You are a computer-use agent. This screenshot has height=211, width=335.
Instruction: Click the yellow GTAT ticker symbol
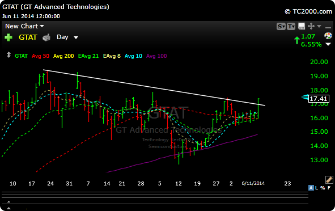28,37
